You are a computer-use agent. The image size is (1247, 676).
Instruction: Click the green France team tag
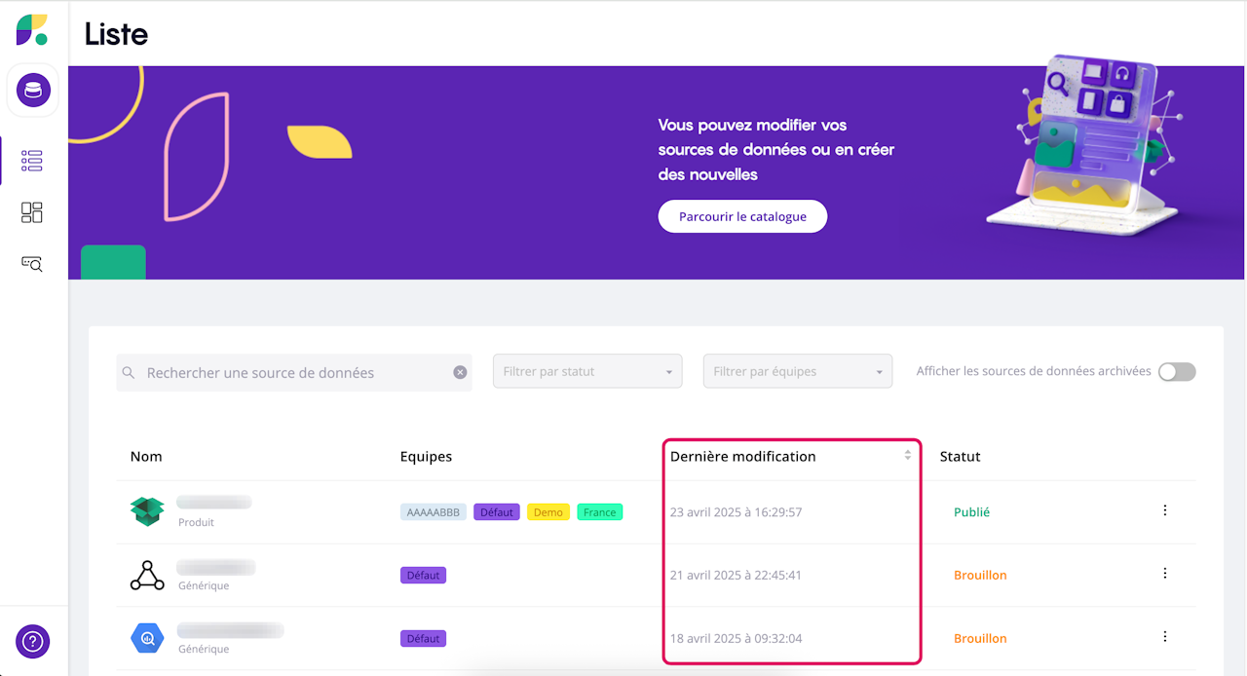[x=599, y=512]
